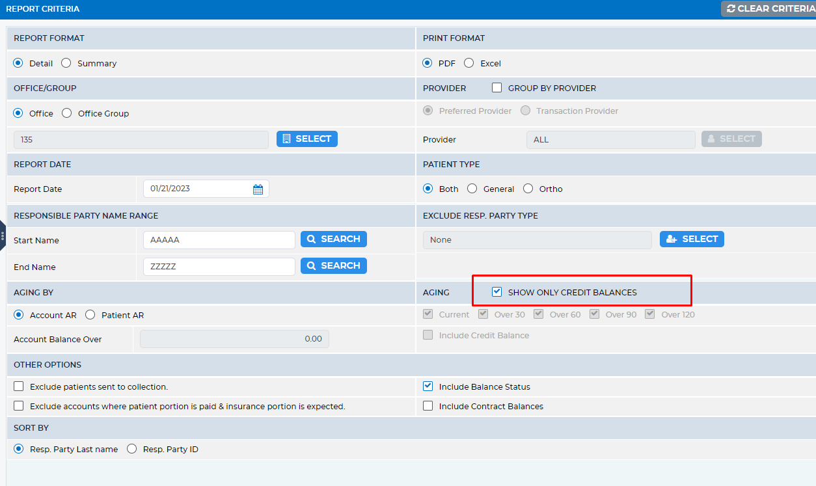816x486 pixels.
Task: Search for End Name
Action: click(333, 266)
